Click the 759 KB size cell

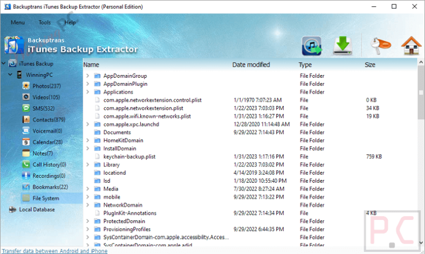374,157
